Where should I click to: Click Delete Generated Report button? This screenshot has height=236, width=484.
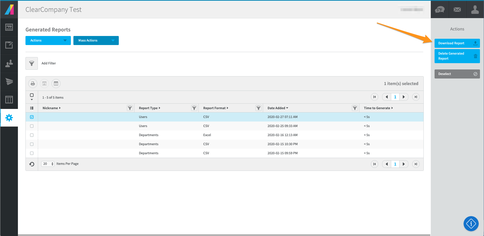point(457,56)
